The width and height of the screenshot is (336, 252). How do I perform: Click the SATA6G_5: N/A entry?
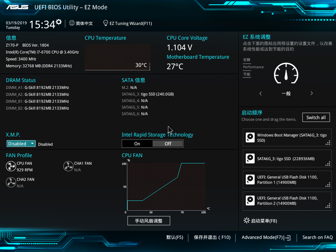point(135,107)
